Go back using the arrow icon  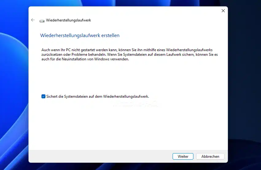[33, 20]
